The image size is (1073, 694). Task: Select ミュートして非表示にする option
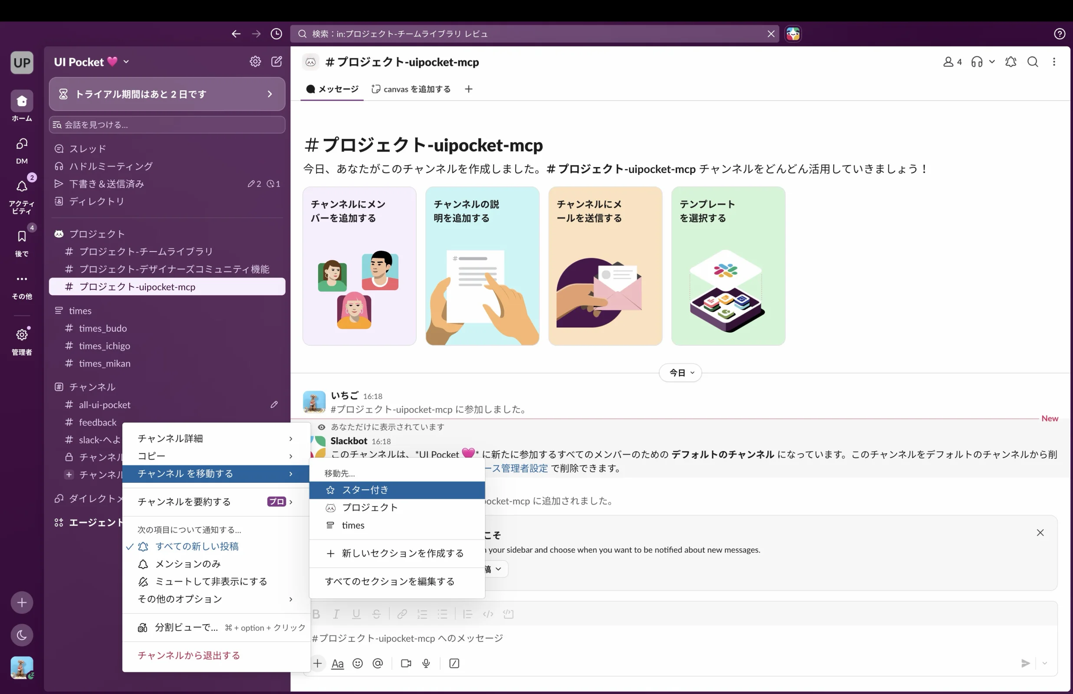[x=217, y=581]
